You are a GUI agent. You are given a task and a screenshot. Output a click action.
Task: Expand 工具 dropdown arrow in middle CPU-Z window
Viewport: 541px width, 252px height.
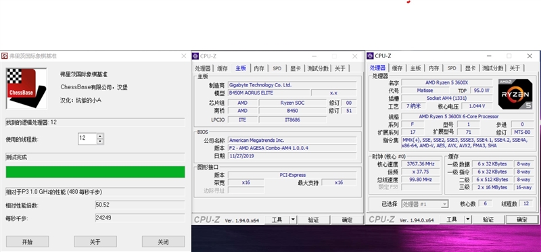[x=293, y=220]
